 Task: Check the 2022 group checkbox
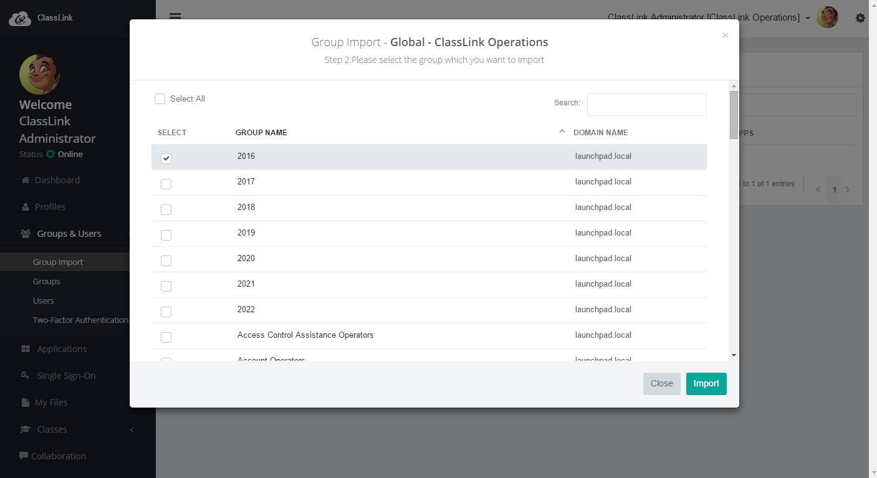pos(166,312)
